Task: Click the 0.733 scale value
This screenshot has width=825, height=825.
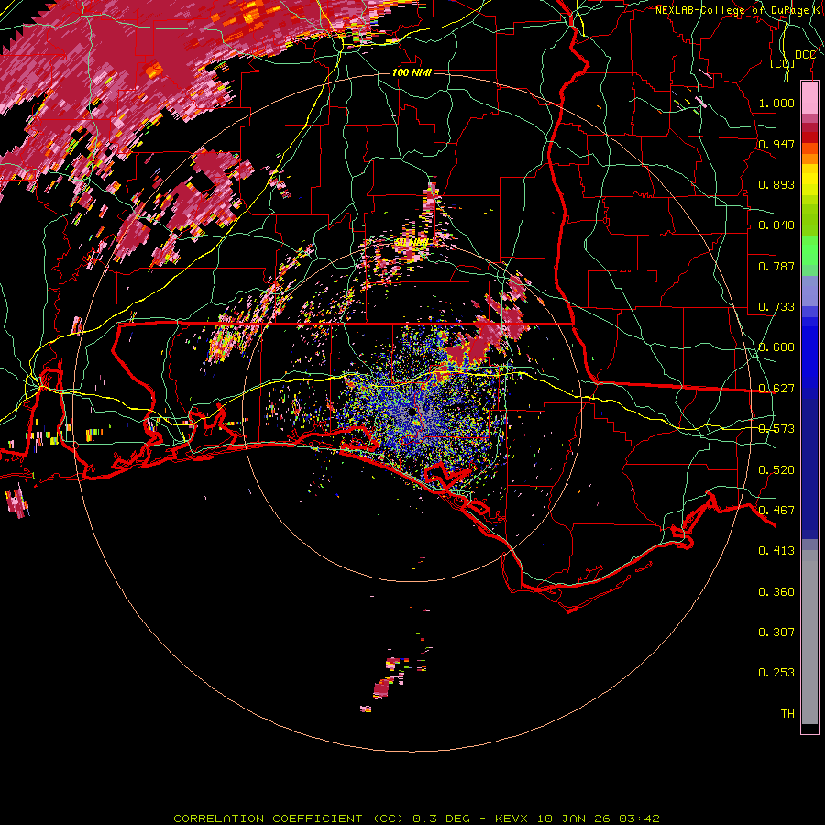Action: [x=776, y=307]
